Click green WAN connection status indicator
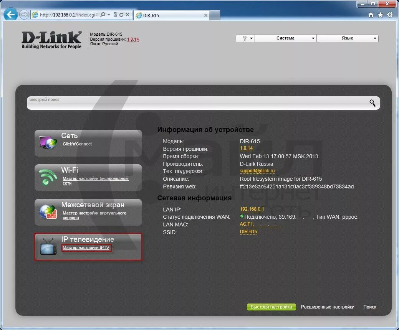 click(x=242, y=216)
